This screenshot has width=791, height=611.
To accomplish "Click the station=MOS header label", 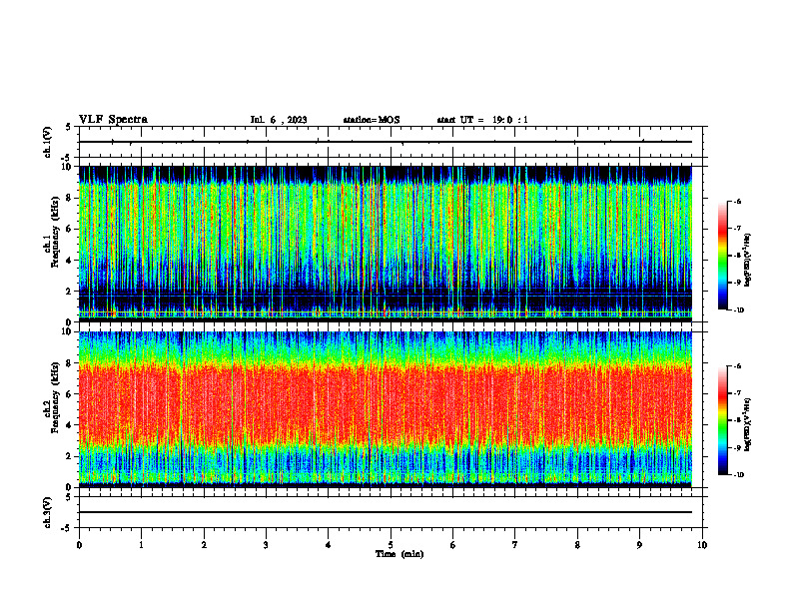I will click(372, 120).
